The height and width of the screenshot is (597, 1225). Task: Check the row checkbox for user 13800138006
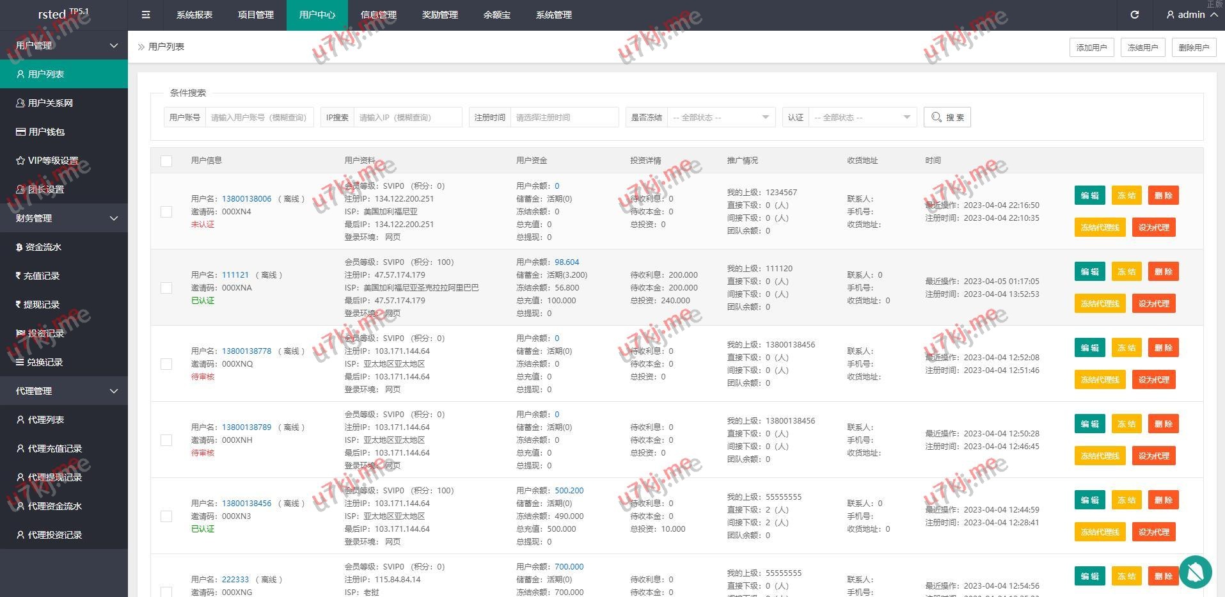[x=166, y=212]
